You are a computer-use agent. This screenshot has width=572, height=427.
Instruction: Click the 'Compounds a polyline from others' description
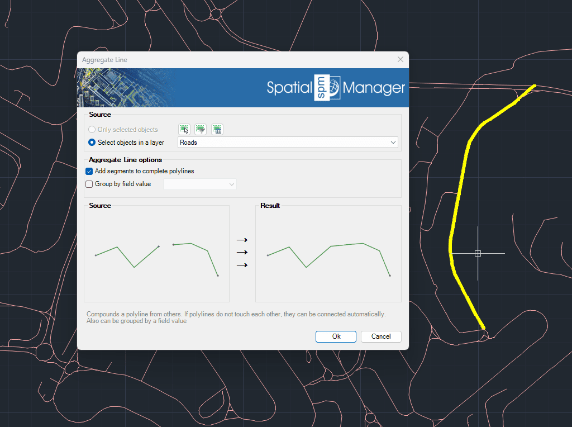[236, 317]
